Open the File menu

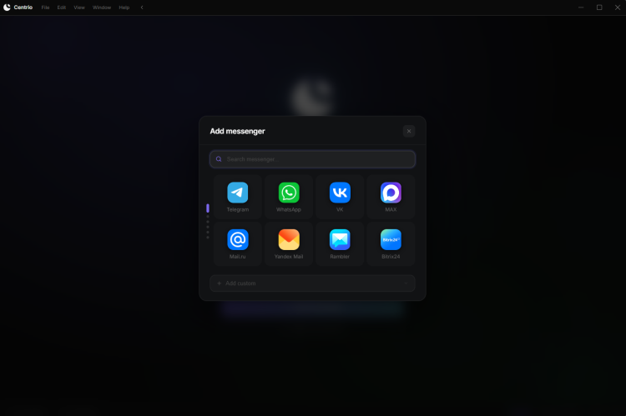coord(46,8)
